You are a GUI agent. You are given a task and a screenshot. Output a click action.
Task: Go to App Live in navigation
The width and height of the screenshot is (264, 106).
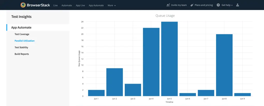tap(80, 5)
